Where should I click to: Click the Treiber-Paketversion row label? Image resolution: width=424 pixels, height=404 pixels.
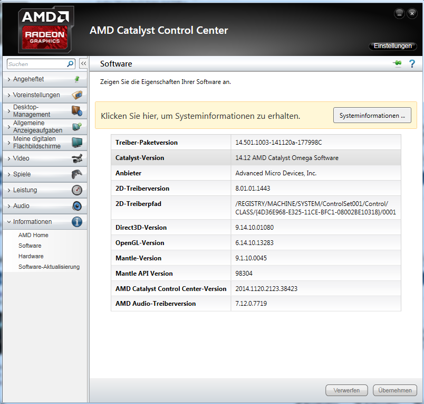point(147,143)
